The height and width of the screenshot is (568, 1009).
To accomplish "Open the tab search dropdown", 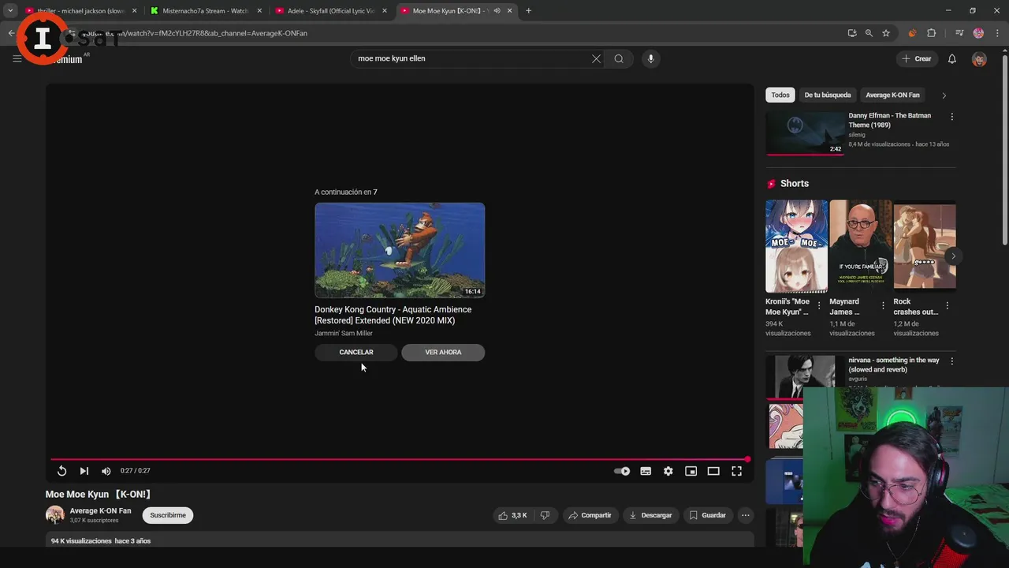I will click(x=10, y=11).
